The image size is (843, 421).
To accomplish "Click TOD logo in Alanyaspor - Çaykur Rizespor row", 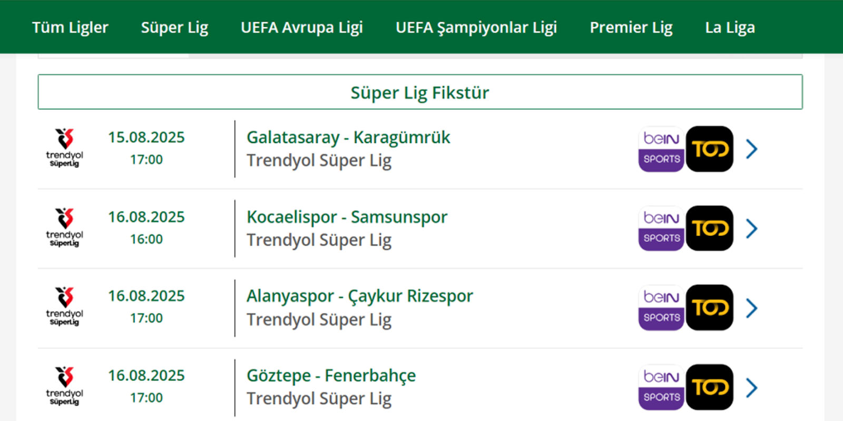I will 709,308.
